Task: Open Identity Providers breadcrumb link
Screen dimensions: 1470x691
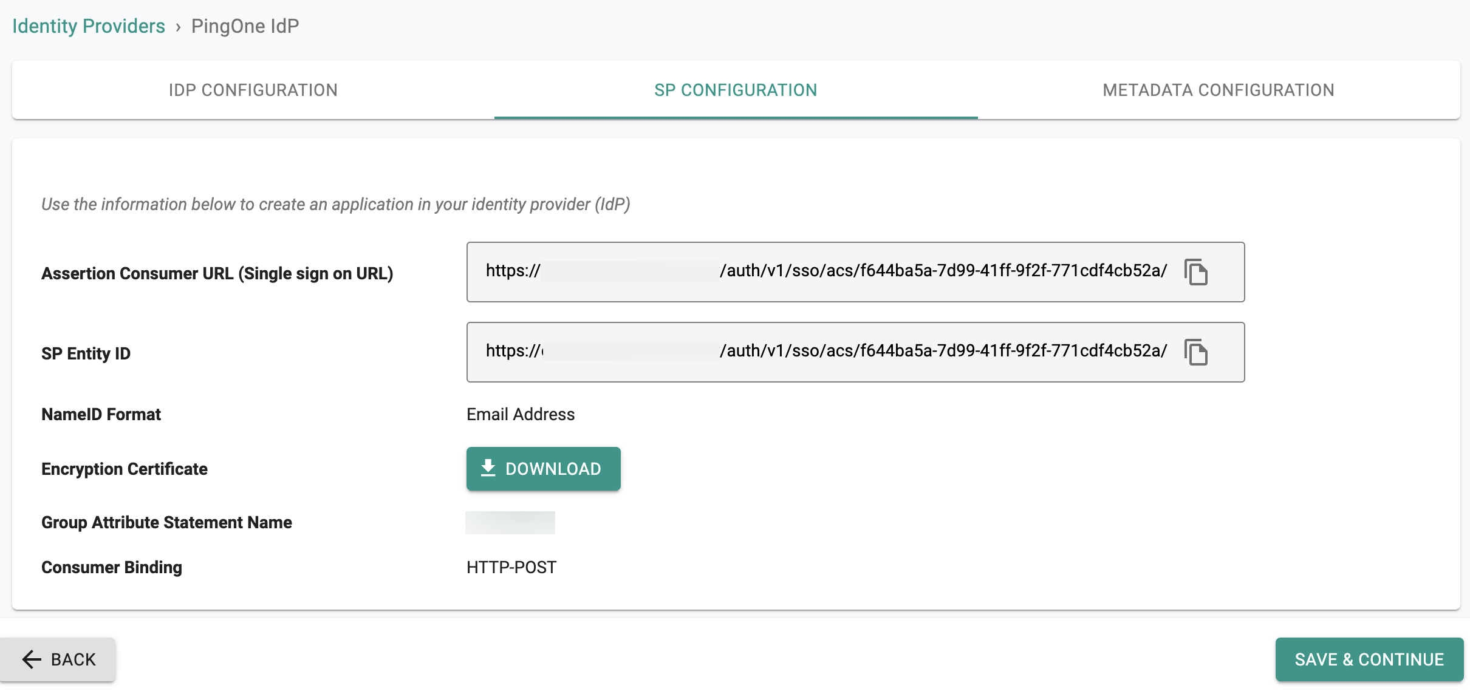Action: click(x=89, y=26)
